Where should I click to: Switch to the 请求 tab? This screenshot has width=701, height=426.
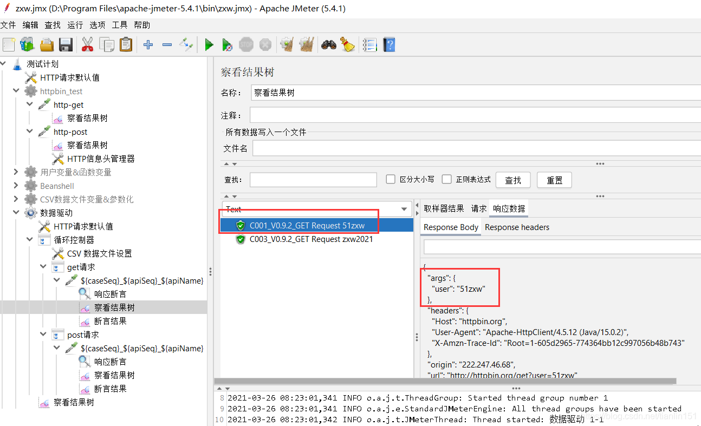coord(479,208)
